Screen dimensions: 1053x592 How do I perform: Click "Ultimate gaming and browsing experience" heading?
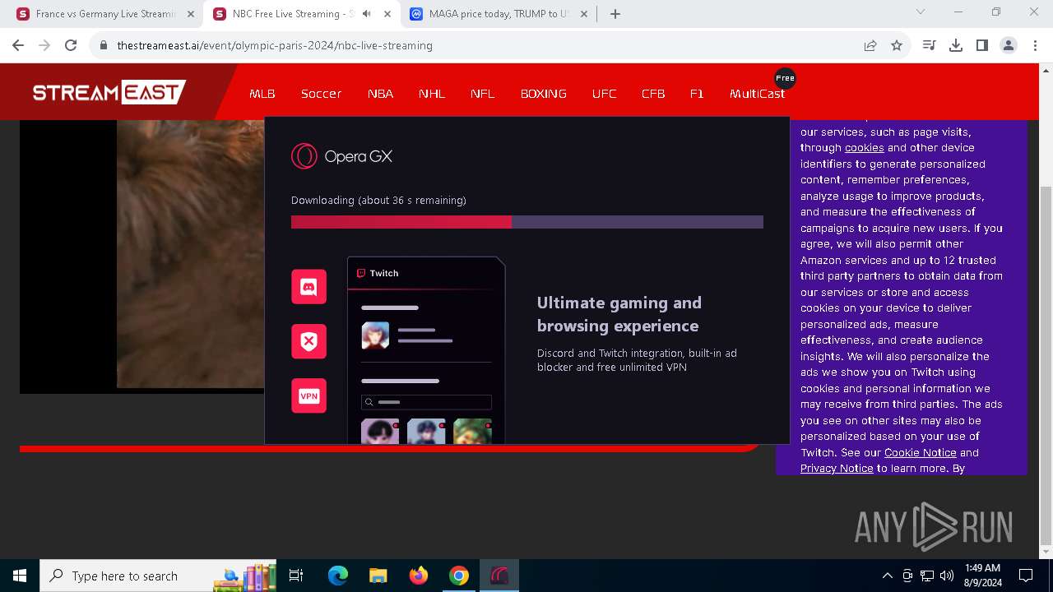(619, 314)
